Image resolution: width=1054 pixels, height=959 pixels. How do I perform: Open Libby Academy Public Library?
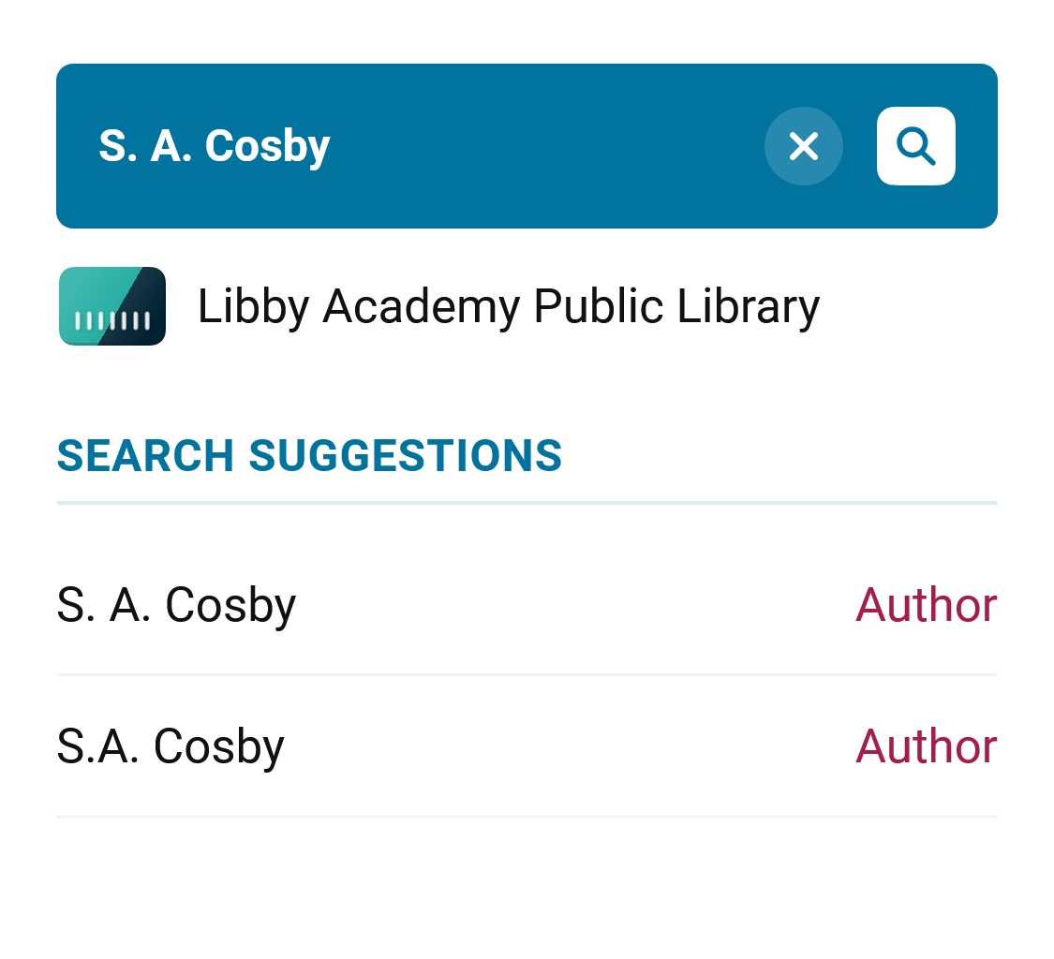pos(508,306)
